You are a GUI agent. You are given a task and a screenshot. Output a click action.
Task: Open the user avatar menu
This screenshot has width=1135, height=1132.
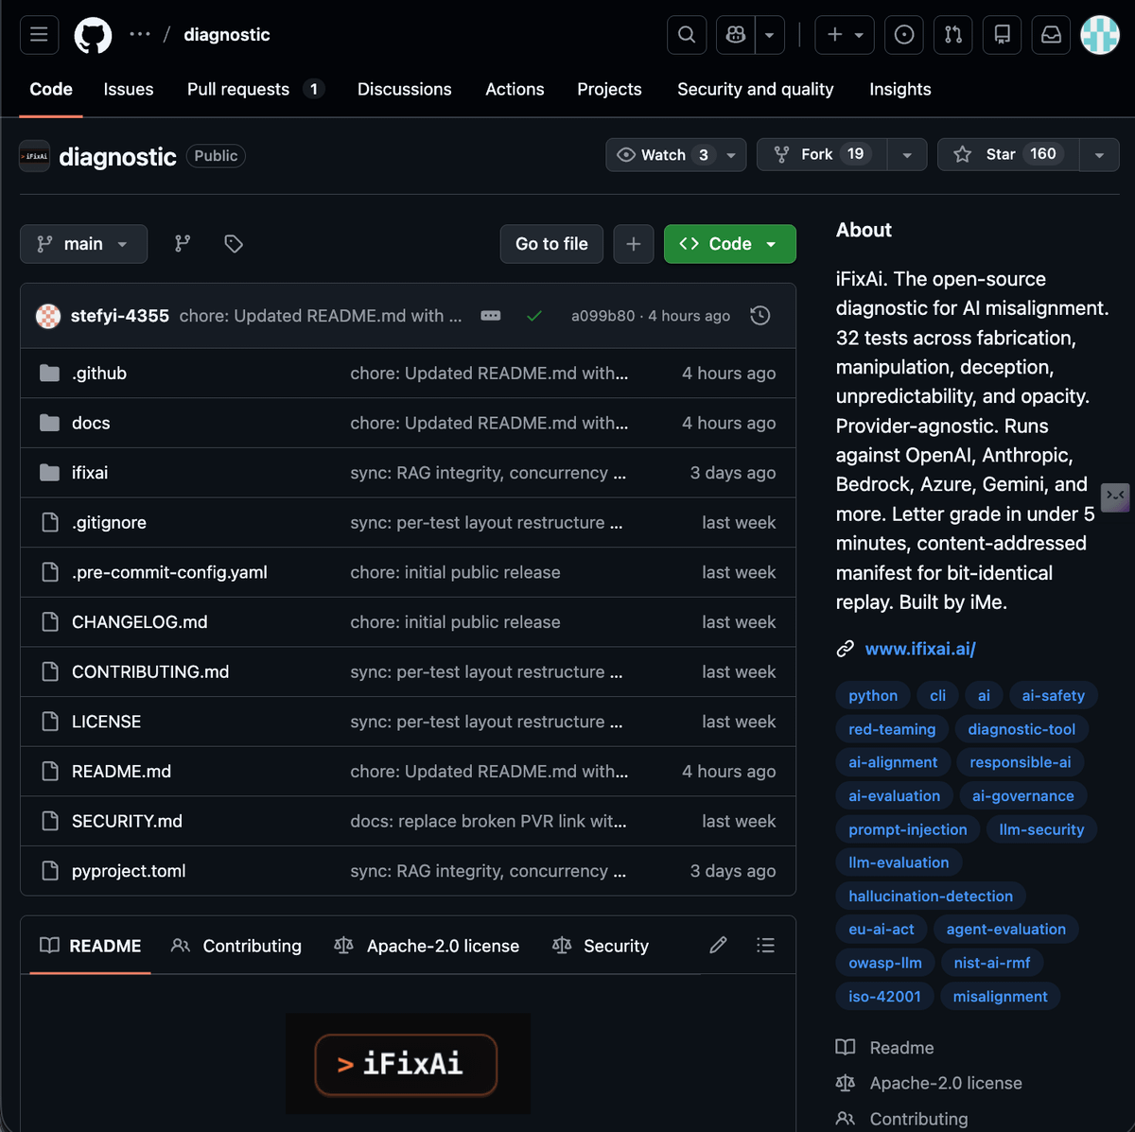(x=1100, y=35)
